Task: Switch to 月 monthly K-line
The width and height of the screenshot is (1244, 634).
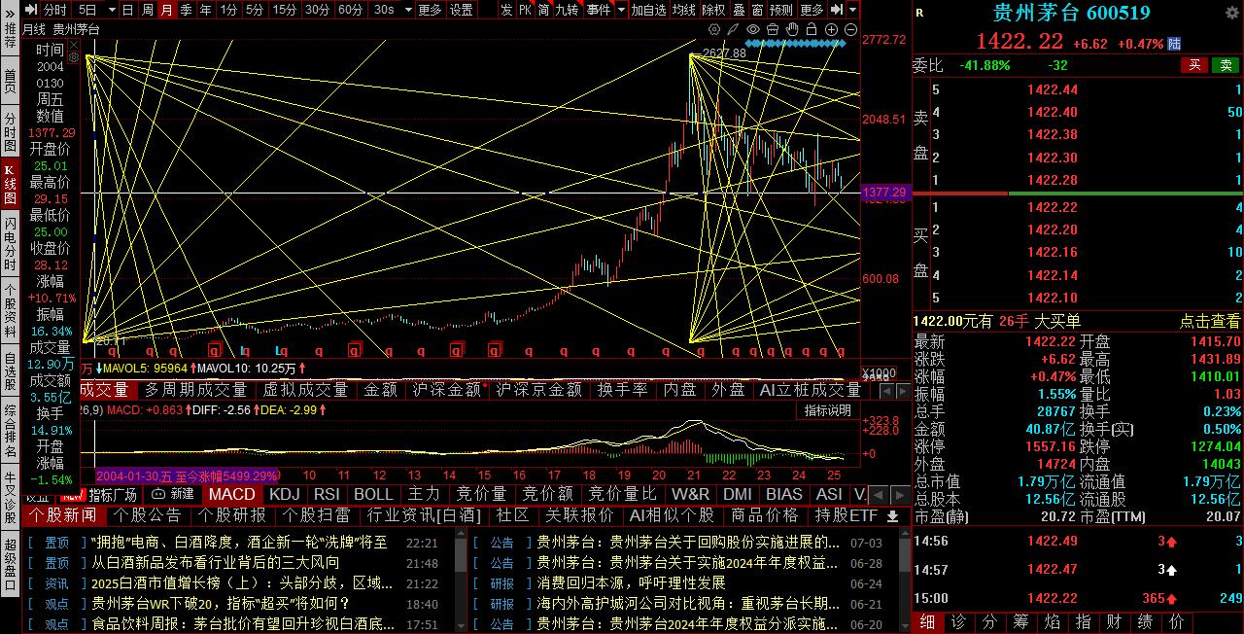Action: 167,10
